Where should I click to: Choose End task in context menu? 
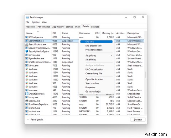point(96,41)
